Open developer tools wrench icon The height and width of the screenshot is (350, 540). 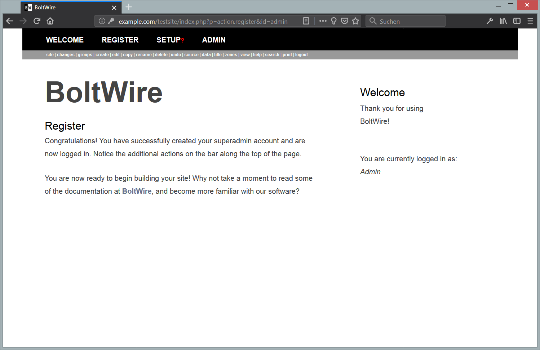tap(490, 21)
